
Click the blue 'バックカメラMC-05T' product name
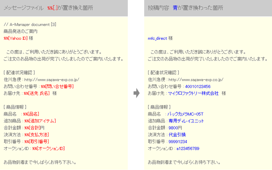click(x=185, y=114)
